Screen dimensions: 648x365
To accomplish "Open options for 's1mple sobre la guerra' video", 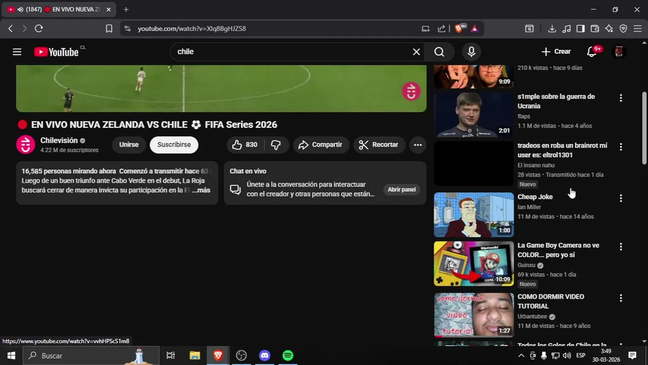I will (x=621, y=98).
